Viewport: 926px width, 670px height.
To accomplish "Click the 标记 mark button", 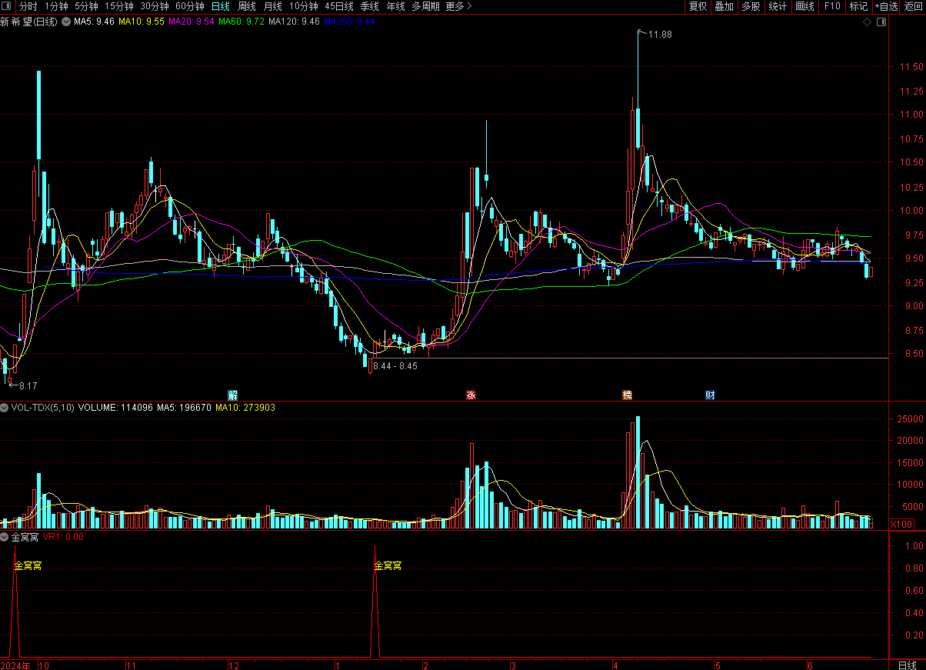I will click(x=858, y=6).
